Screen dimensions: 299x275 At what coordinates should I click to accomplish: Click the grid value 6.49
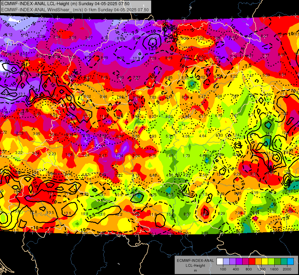point(153,175)
